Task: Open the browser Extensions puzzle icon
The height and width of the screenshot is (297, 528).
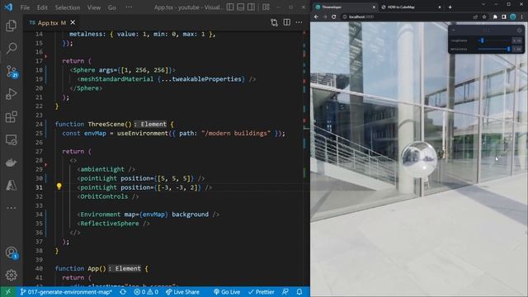Action: coord(495,16)
